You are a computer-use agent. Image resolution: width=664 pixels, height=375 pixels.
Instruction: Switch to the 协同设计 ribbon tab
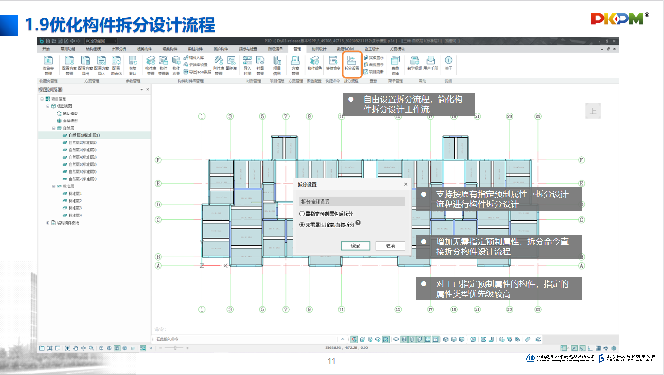pyautogui.click(x=318, y=49)
